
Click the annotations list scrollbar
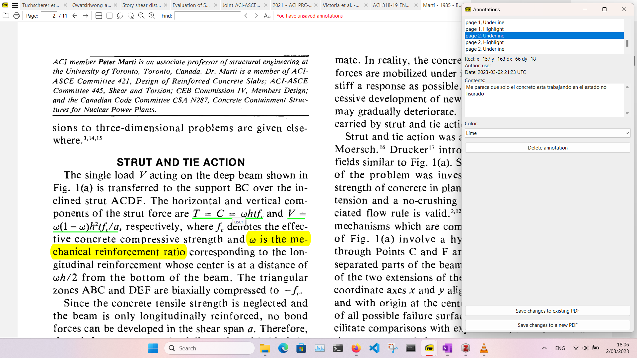click(627, 43)
